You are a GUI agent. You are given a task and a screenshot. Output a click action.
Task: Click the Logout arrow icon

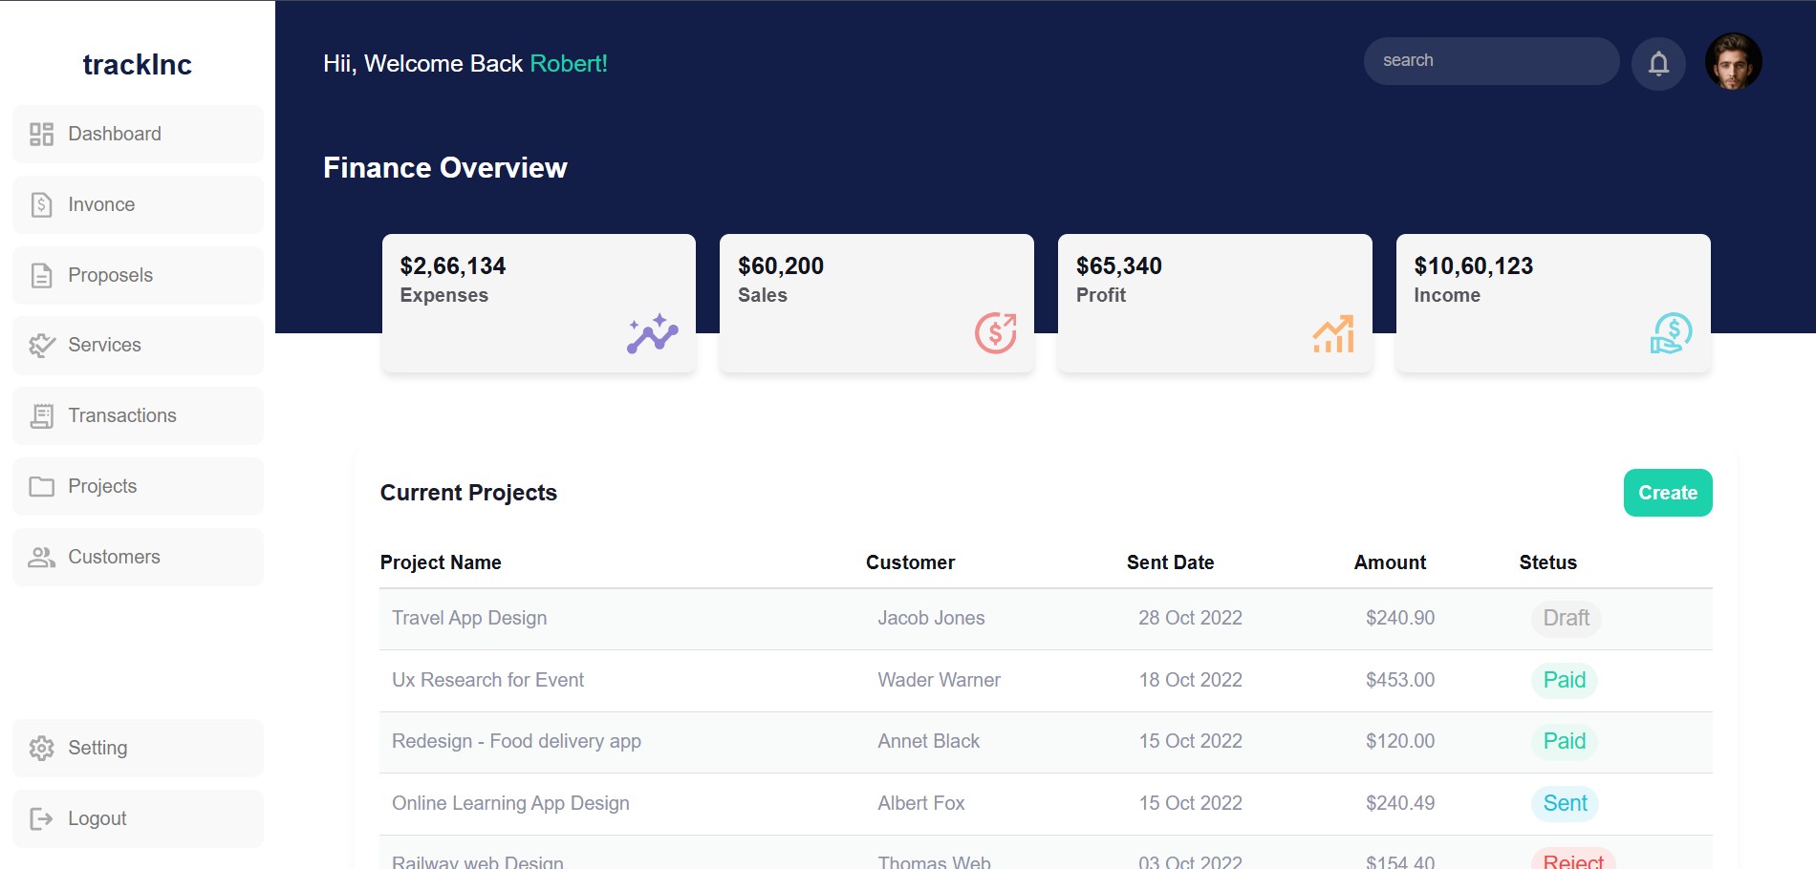42,818
